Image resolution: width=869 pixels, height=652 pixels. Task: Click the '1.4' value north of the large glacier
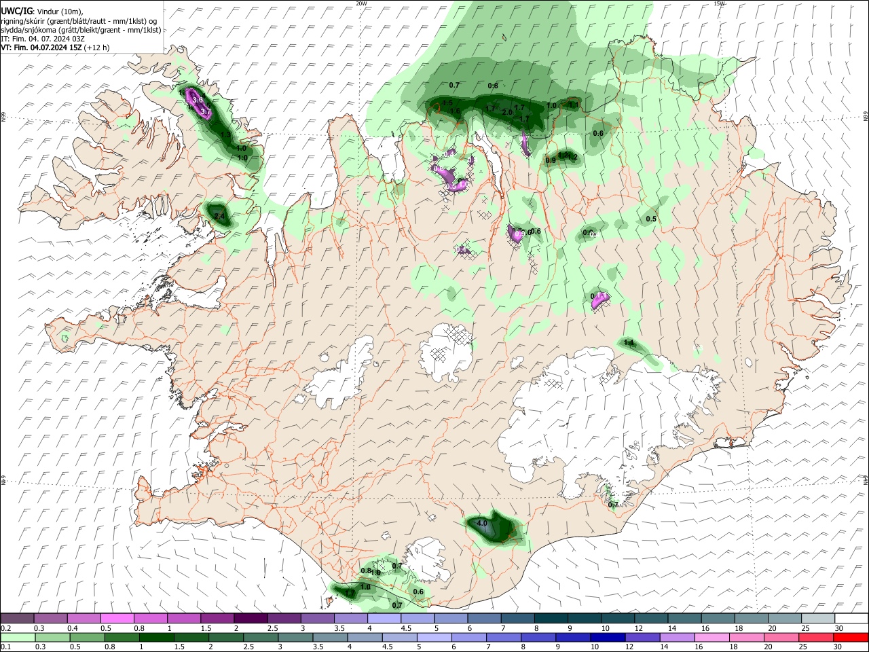pos(629,343)
